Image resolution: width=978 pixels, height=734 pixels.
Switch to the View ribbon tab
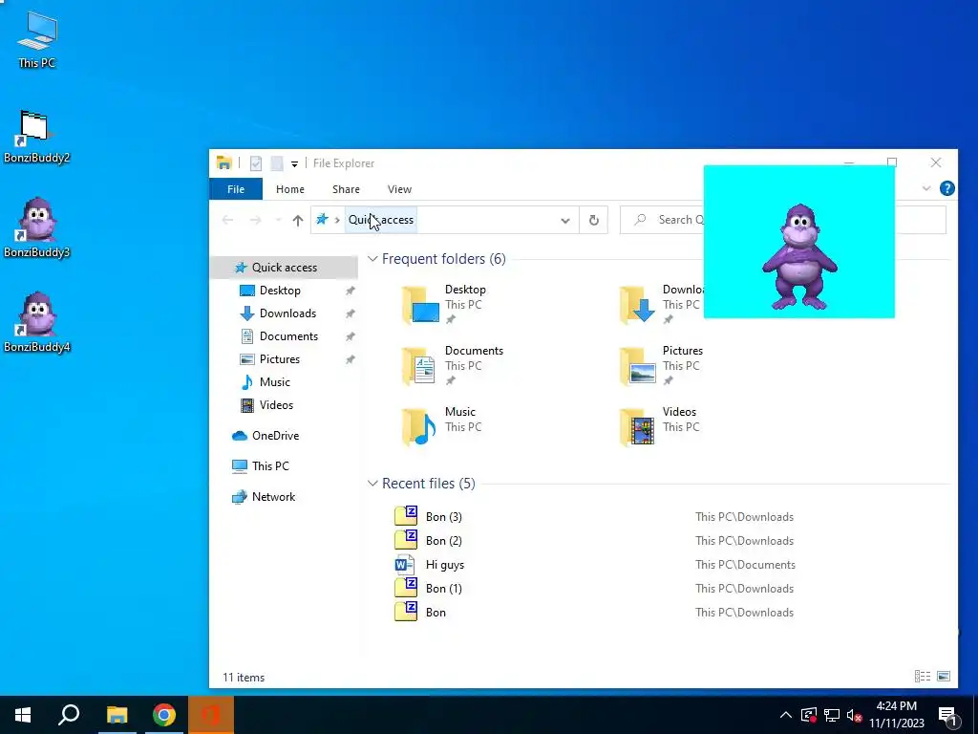pyautogui.click(x=399, y=189)
